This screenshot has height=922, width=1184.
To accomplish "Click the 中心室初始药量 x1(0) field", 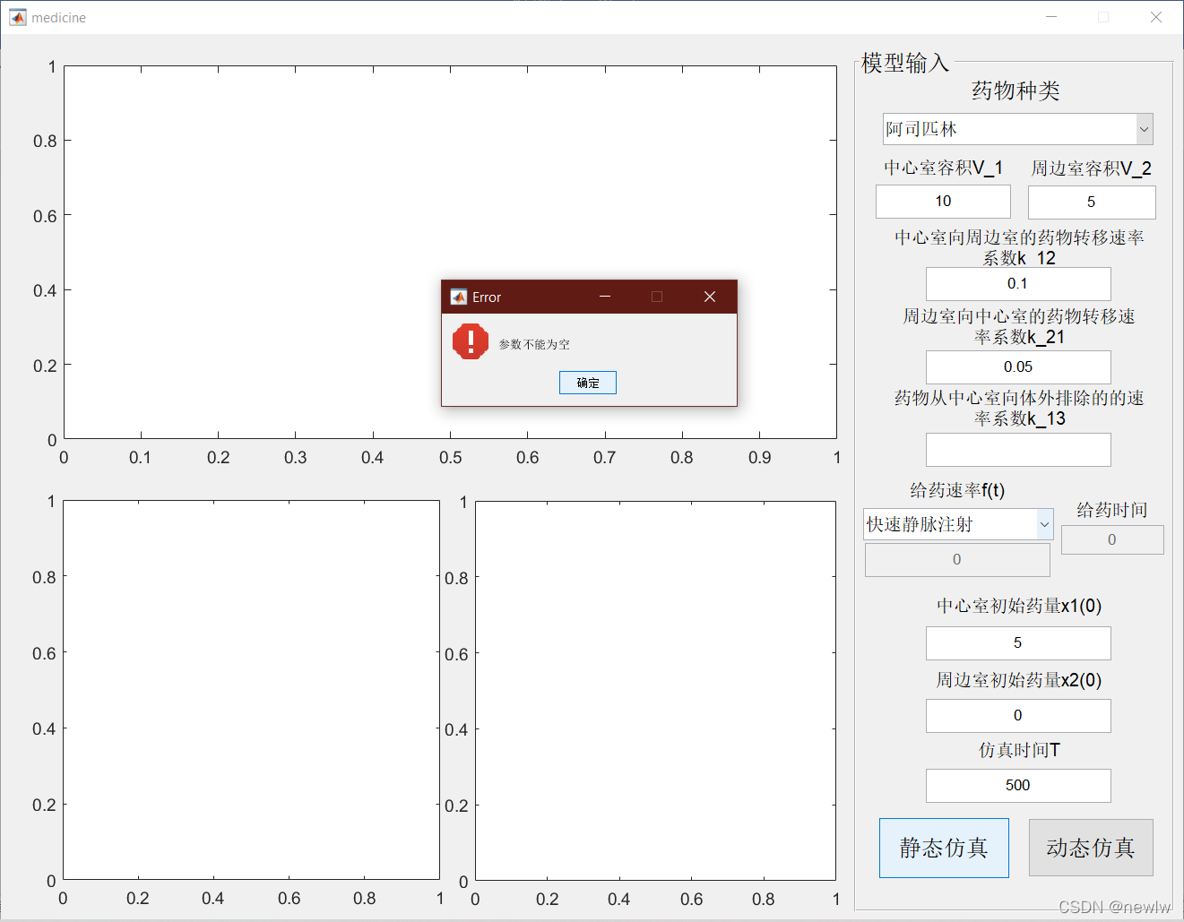I will 1018,643.
